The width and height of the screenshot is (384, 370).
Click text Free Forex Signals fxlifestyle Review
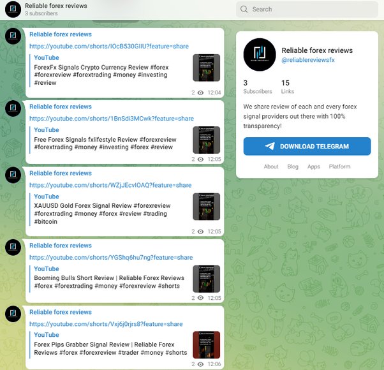[85, 139]
